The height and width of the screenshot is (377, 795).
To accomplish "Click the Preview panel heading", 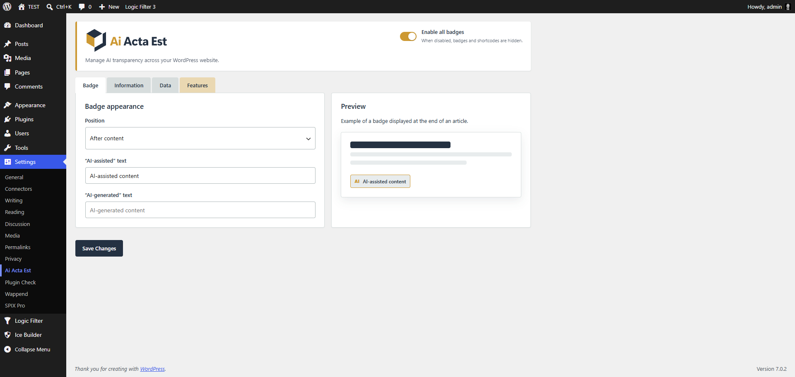I will pyautogui.click(x=353, y=106).
